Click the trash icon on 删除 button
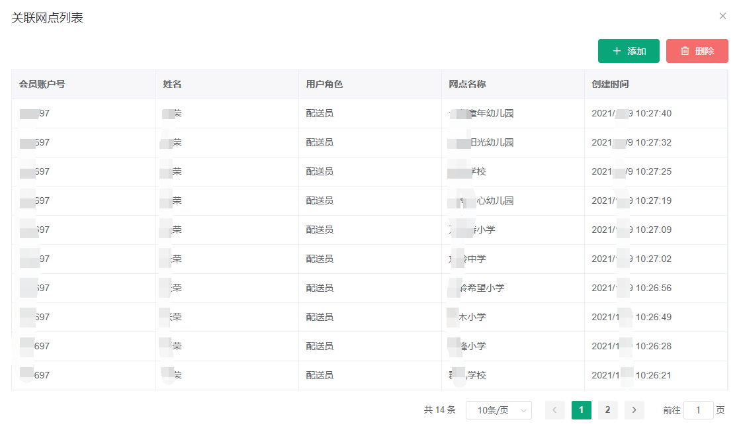 tap(685, 51)
